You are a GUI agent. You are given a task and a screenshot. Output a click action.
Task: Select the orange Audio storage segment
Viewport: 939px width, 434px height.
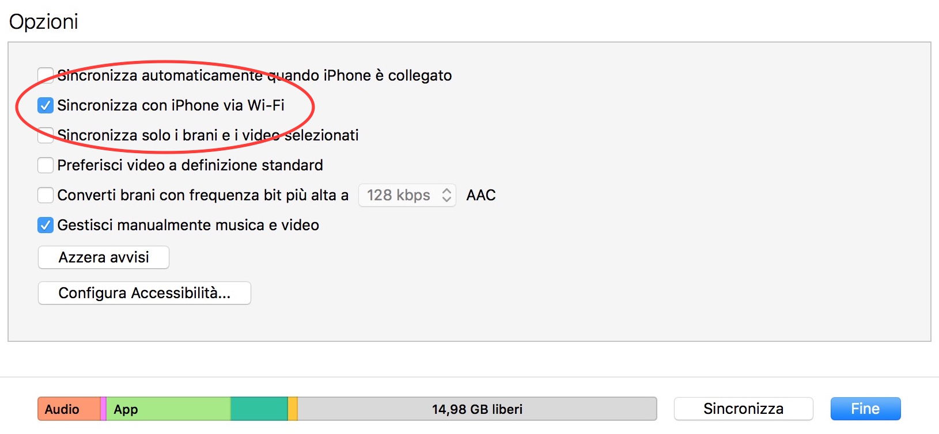click(69, 409)
